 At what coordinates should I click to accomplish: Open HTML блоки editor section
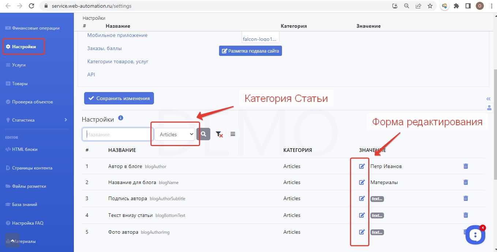point(25,149)
